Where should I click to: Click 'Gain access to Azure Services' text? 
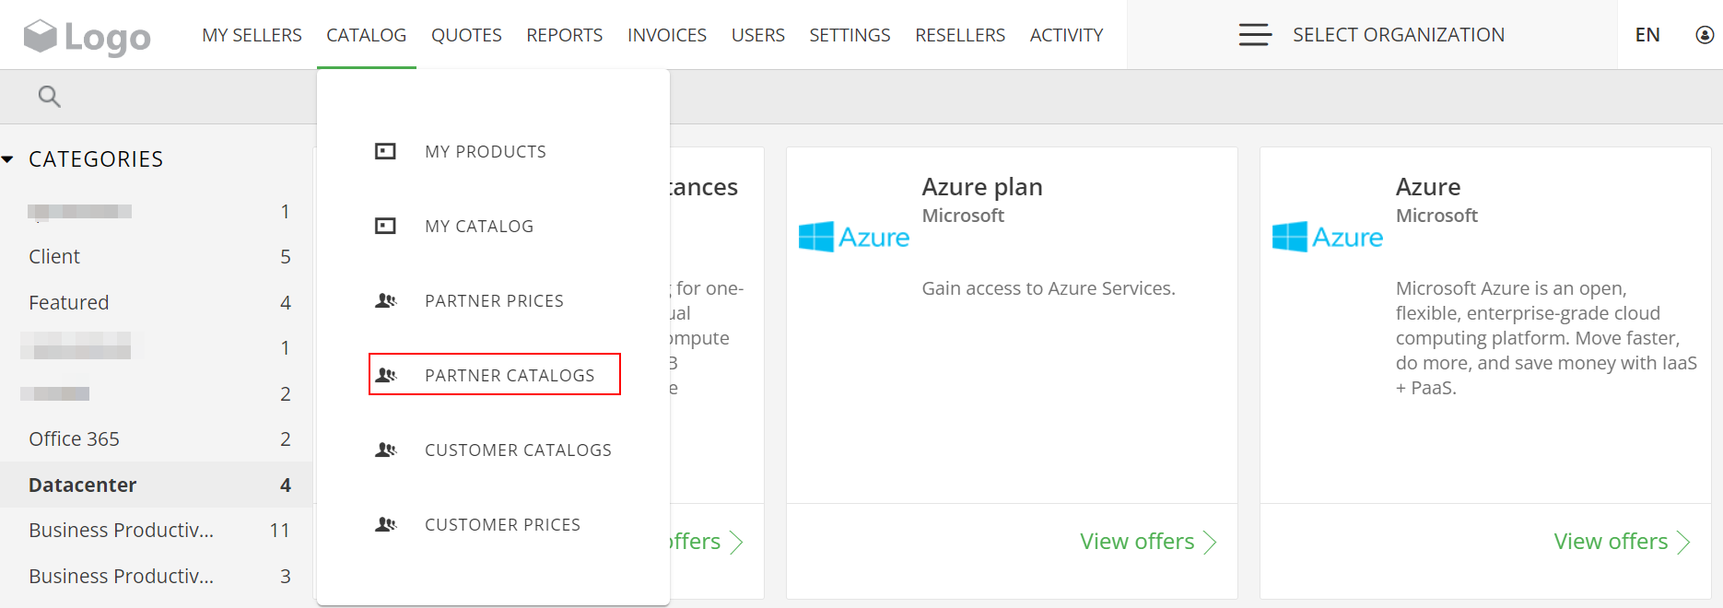point(1049,288)
